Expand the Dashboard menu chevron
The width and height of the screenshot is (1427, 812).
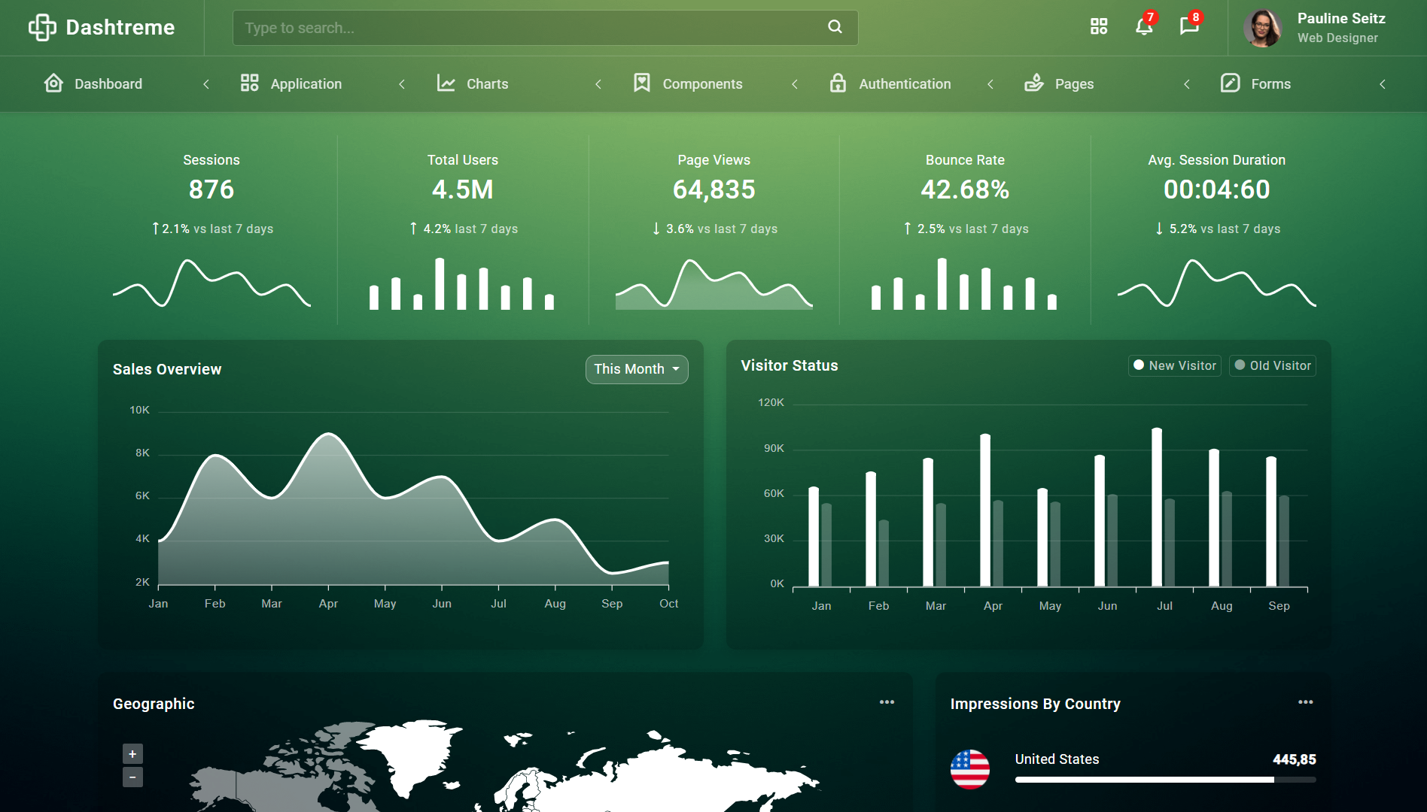(206, 84)
